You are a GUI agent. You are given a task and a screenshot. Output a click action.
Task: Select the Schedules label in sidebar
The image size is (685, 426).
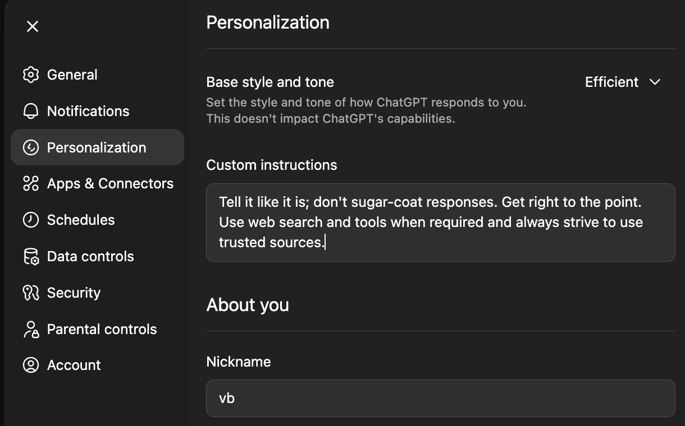pos(81,220)
